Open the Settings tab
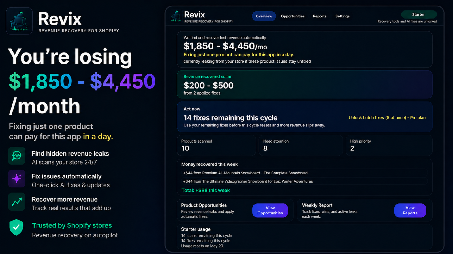 342,16
